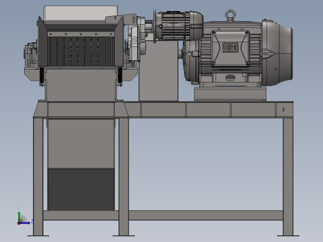Screen dimensions: 323x242
Task: Select the leftmost frame leg
Action: pos(39,177)
